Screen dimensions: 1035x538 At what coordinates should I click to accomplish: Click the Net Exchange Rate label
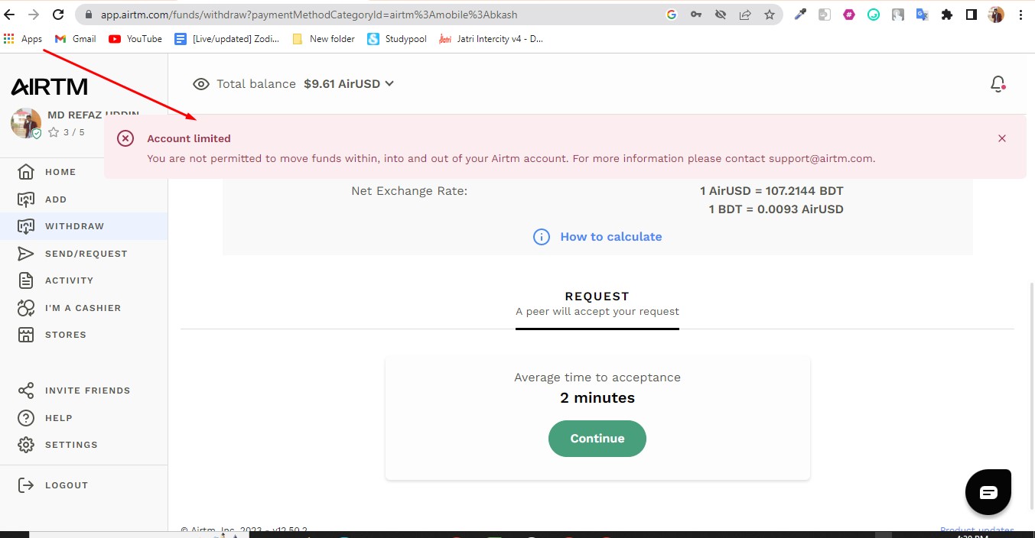click(x=409, y=191)
